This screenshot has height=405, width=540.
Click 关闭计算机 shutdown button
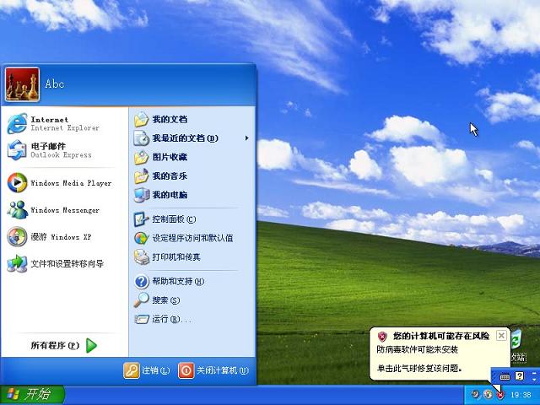coord(213,370)
